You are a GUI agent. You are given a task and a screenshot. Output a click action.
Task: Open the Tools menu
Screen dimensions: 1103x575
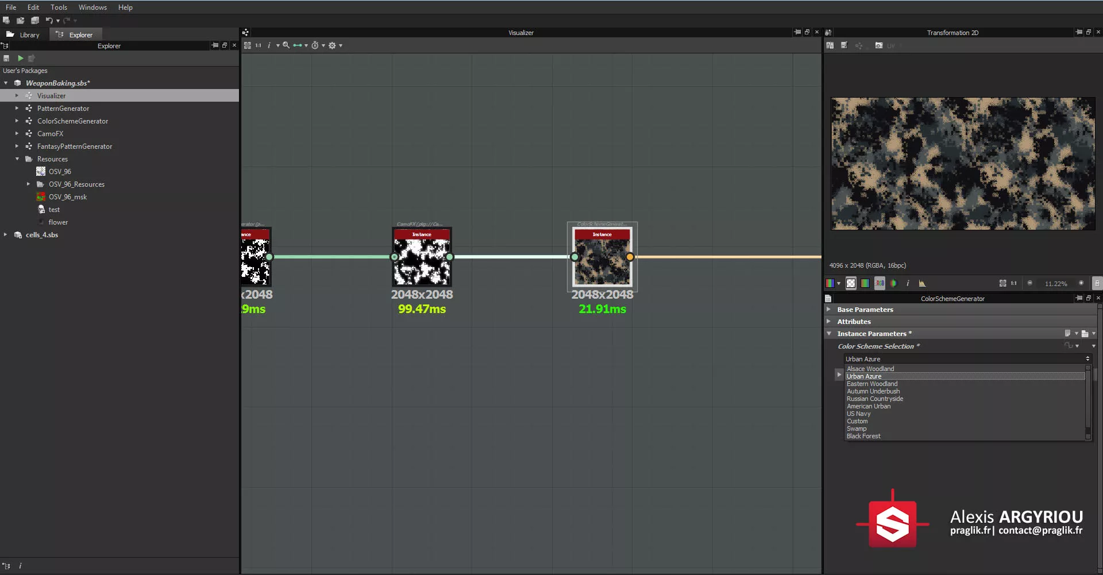click(x=59, y=7)
